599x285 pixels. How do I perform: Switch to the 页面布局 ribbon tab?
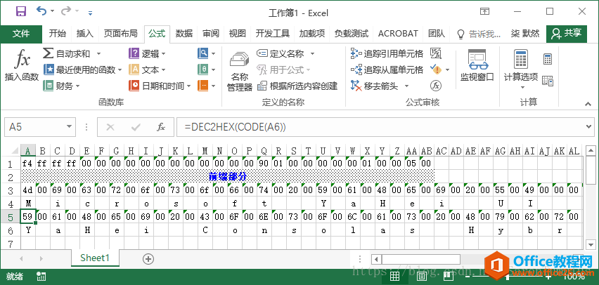point(121,34)
